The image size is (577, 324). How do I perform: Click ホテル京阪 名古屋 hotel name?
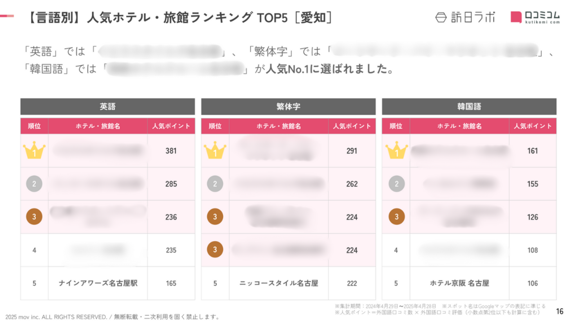pyautogui.click(x=459, y=283)
